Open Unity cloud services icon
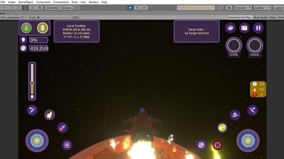 (229, 8)
